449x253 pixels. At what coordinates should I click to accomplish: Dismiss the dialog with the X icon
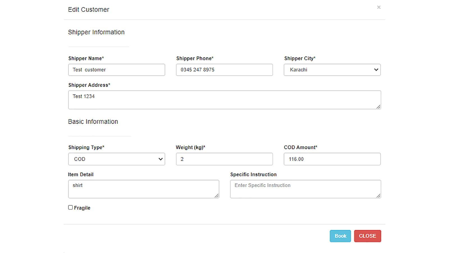[x=379, y=7]
